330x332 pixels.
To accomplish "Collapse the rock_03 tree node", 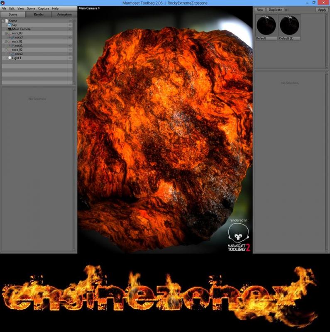I will (6, 33).
